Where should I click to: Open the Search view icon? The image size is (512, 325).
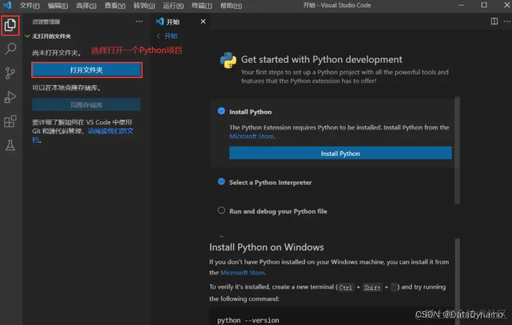coord(10,49)
